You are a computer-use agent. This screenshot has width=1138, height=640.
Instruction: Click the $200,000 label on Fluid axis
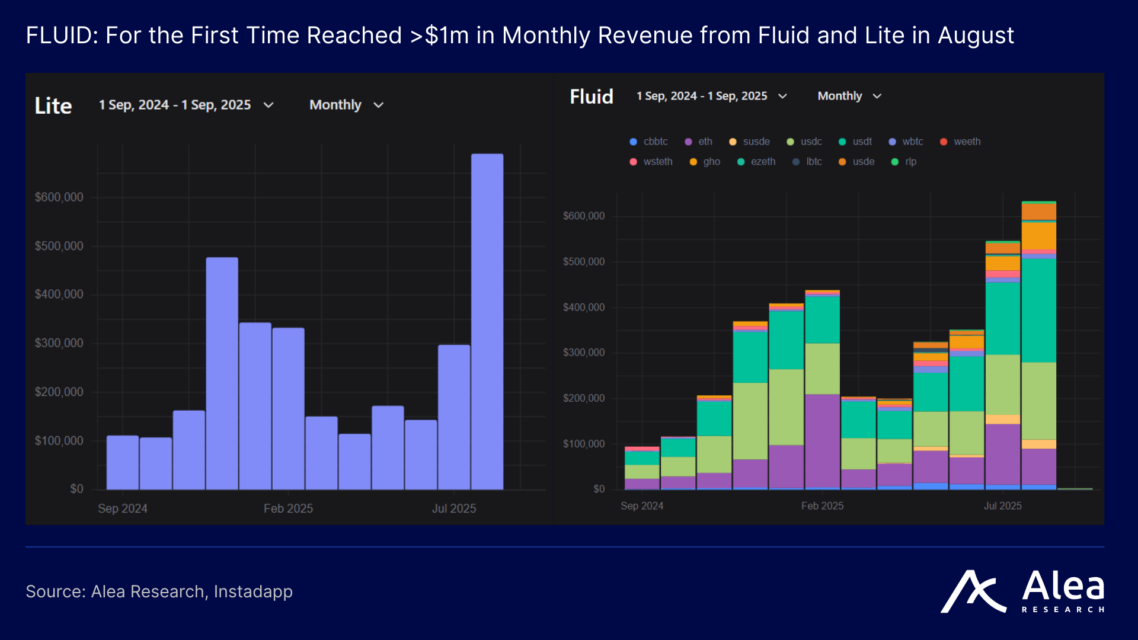(584, 398)
